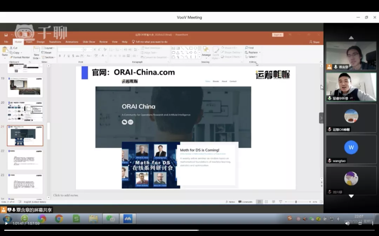This screenshot has height=236, width=379.
Task: Select slide 22 thumbnail
Action: [x=25, y=160]
